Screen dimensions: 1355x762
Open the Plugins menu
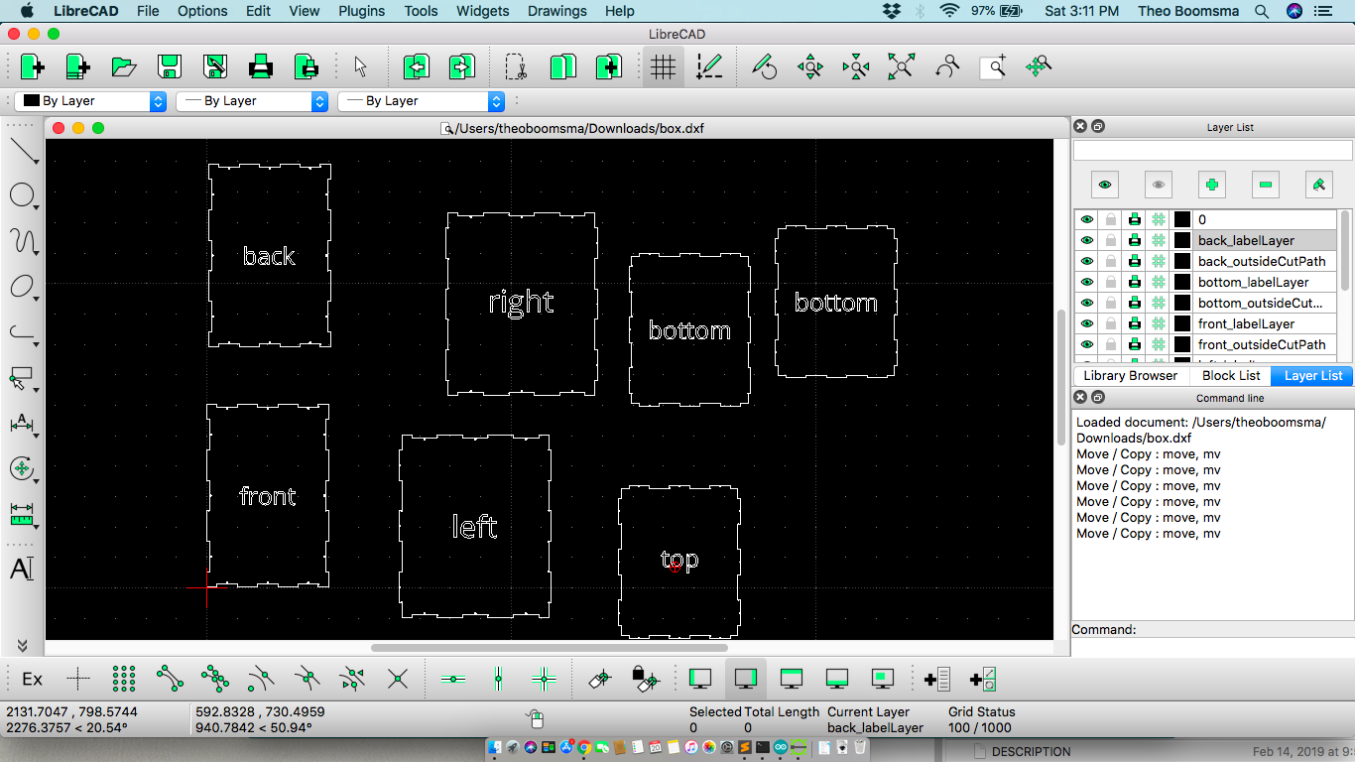(361, 11)
